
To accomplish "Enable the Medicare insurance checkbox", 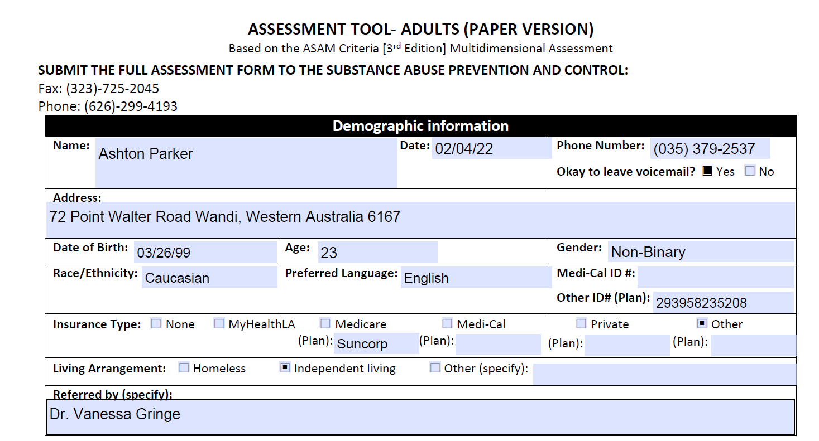I will (325, 324).
